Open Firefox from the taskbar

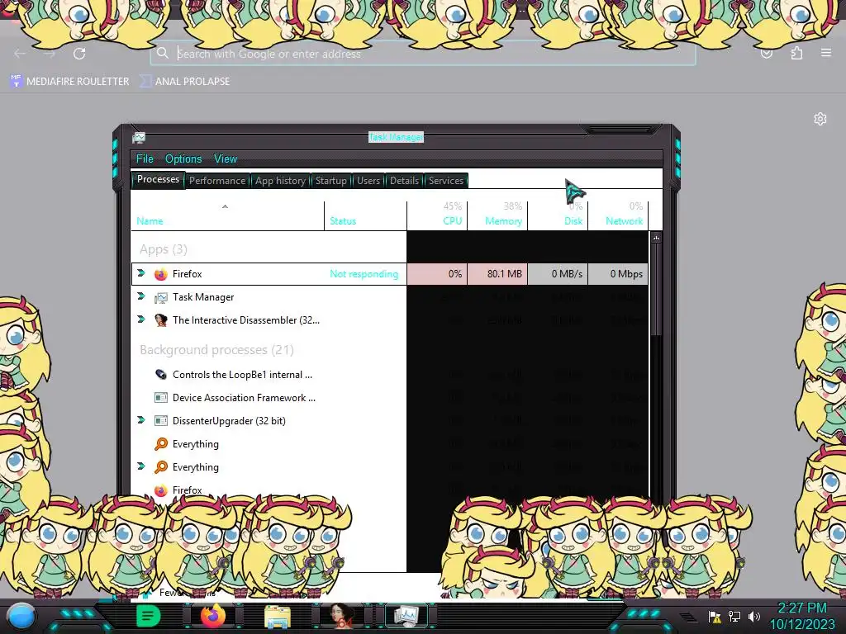point(213,616)
